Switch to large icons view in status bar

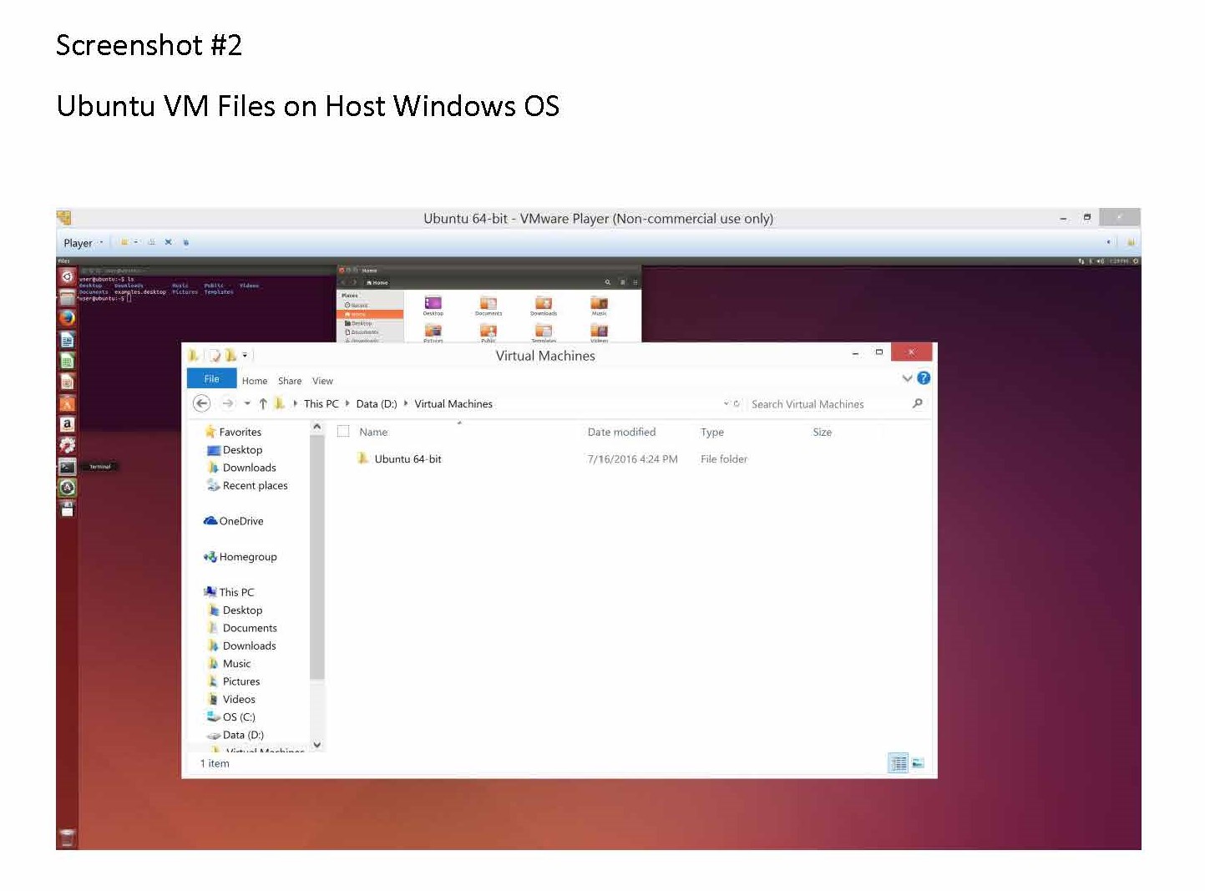click(918, 762)
